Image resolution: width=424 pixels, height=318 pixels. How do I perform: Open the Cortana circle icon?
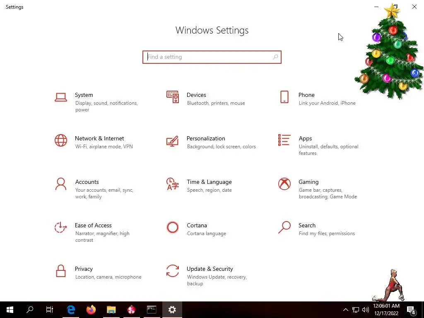pos(173,227)
